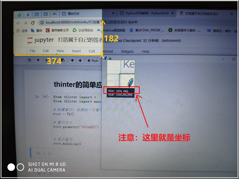The height and width of the screenshot is (179, 239).
Task: Run the current cell with Run button
Action: click(94, 61)
